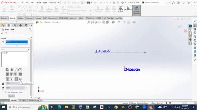
Task: Open the DisplayManager color sphere tab
Action: click(x=26, y=25)
